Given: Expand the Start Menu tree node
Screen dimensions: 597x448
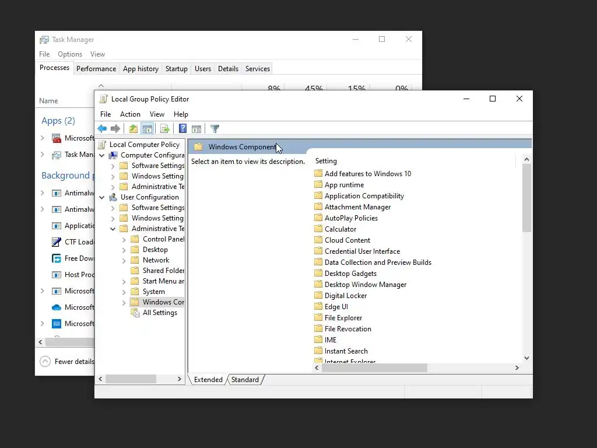Looking at the screenshot, I should (x=124, y=282).
